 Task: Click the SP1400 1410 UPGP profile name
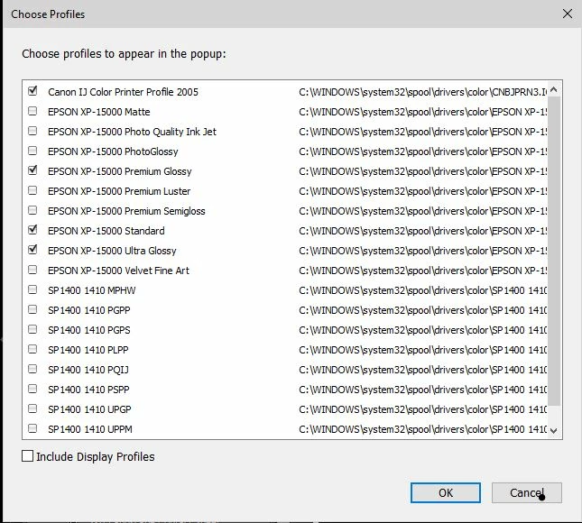tap(89, 409)
